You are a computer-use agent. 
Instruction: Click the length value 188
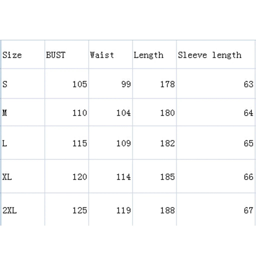coord(167,210)
